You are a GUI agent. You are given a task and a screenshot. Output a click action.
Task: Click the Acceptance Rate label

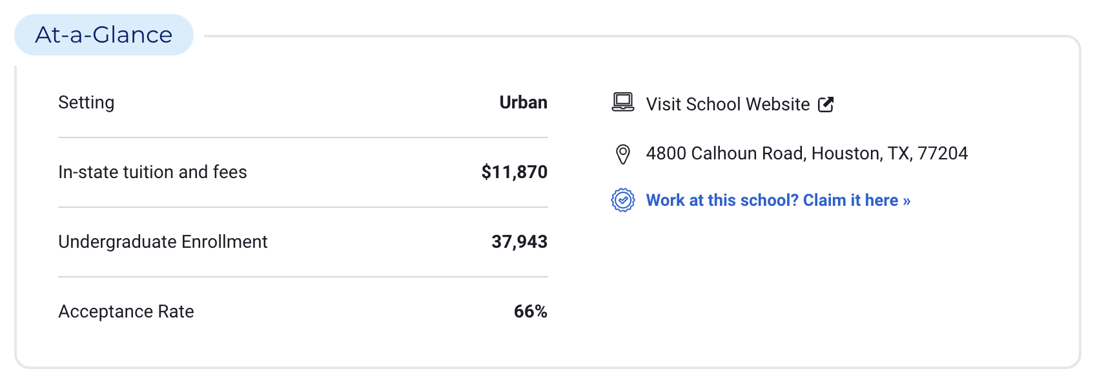[126, 312]
